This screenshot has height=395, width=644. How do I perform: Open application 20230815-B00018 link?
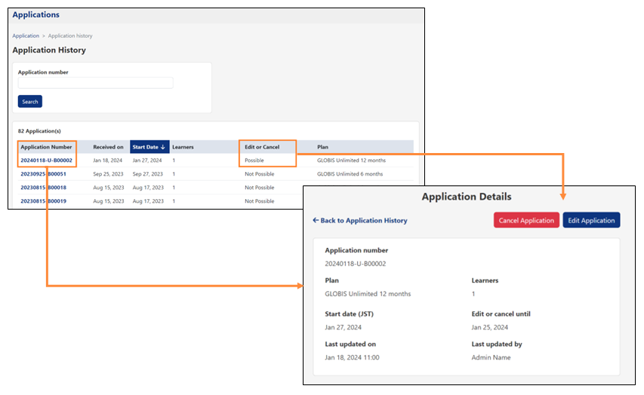pos(43,188)
